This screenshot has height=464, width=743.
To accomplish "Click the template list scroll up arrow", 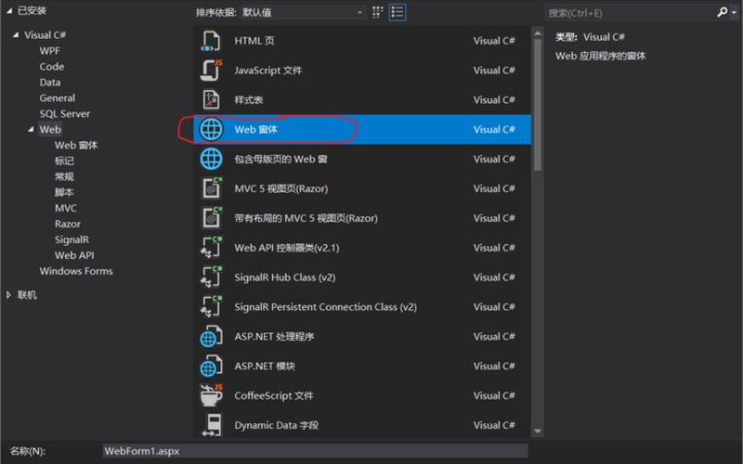I will click(538, 33).
